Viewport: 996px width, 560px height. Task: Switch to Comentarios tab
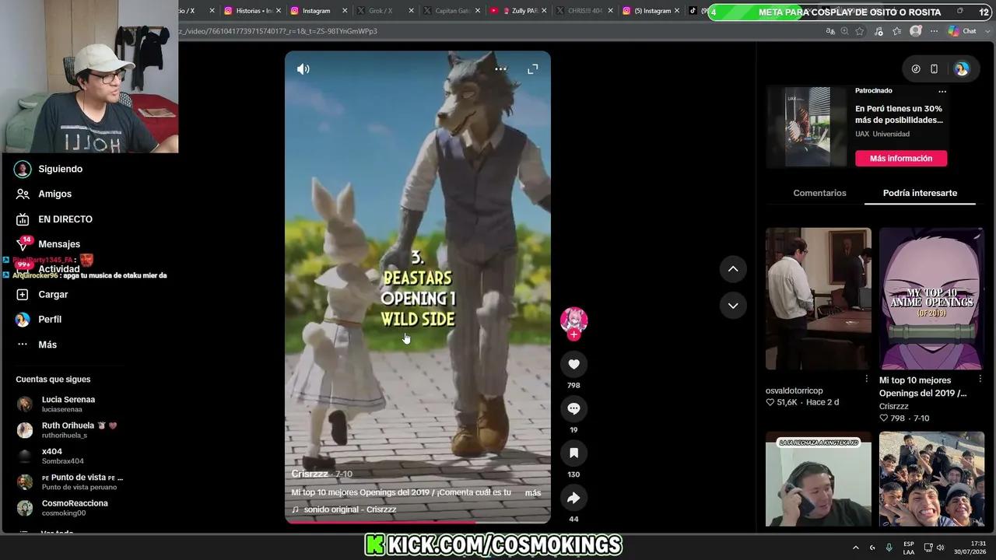[x=819, y=193]
